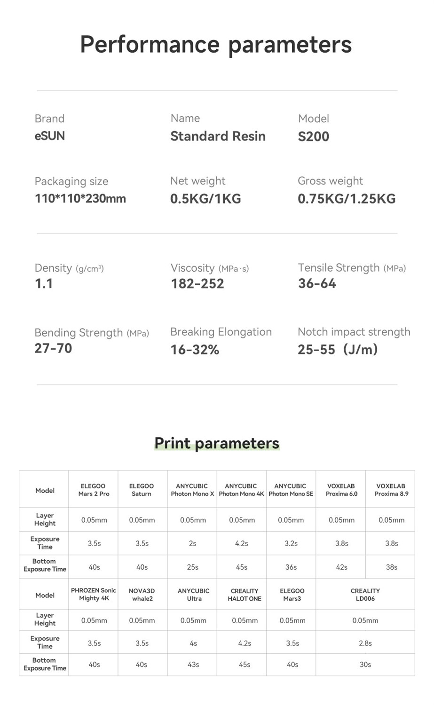The image size is (434, 705).
Task: Click the 36-64 tensile strength value
Action: pos(317,284)
